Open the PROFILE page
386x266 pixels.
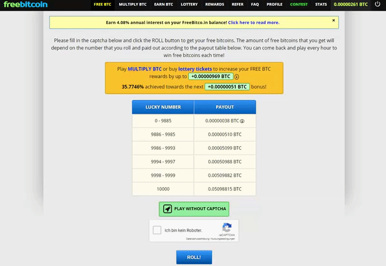(275, 4)
